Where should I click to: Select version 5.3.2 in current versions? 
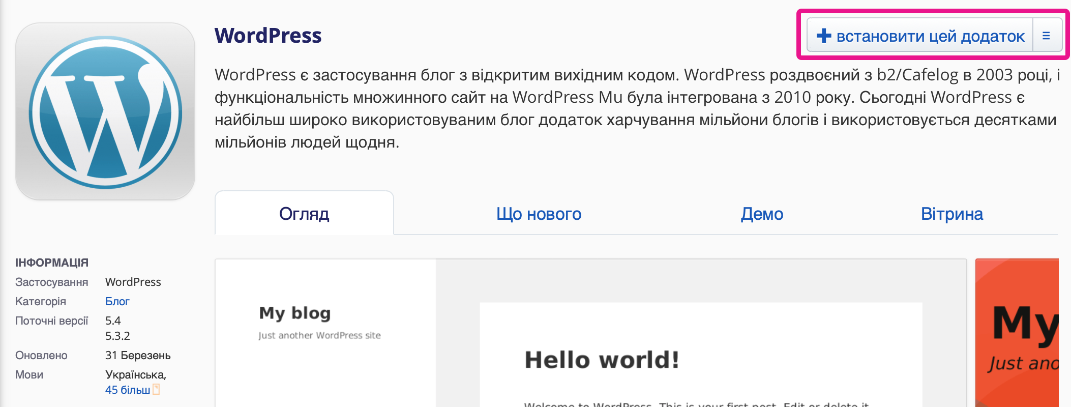tap(117, 336)
